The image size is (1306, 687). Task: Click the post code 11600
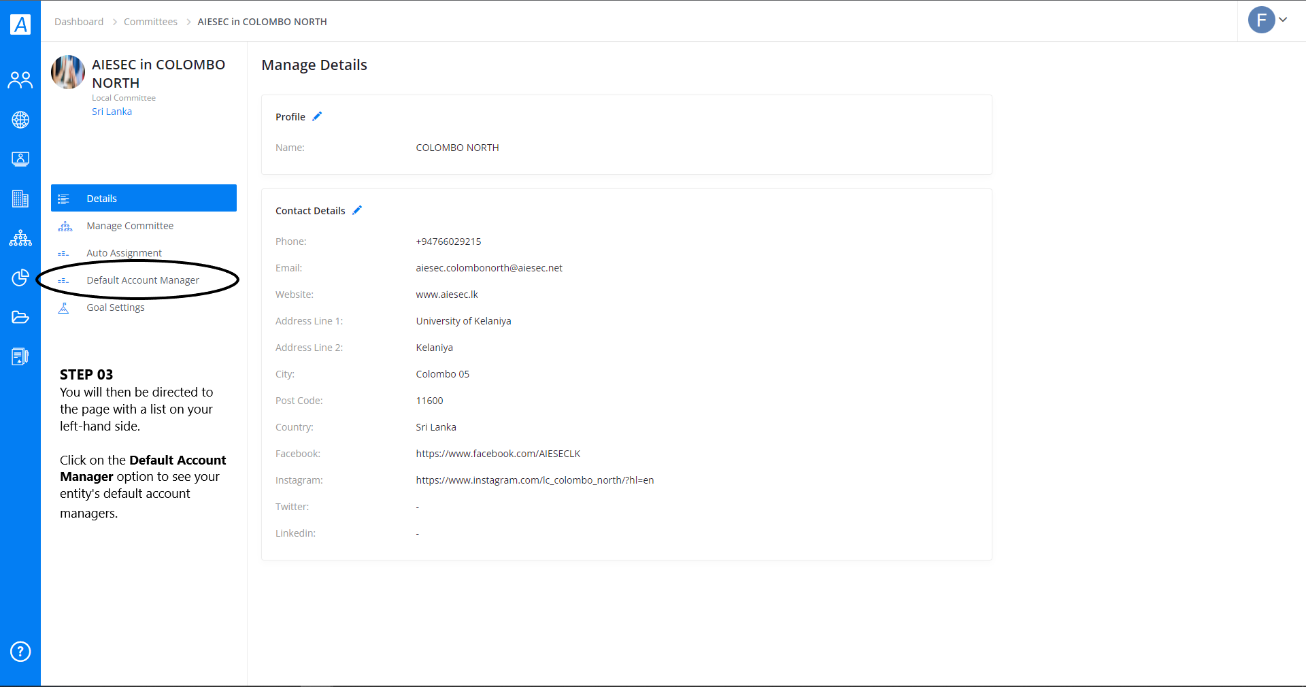(x=429, y=401)
